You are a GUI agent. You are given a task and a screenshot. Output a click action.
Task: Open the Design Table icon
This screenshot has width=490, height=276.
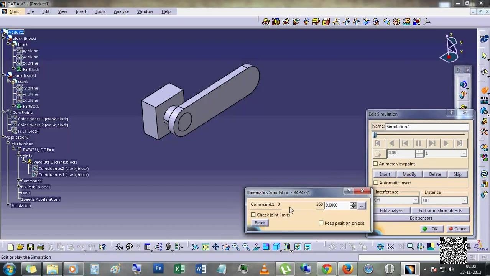click(147, 247)
